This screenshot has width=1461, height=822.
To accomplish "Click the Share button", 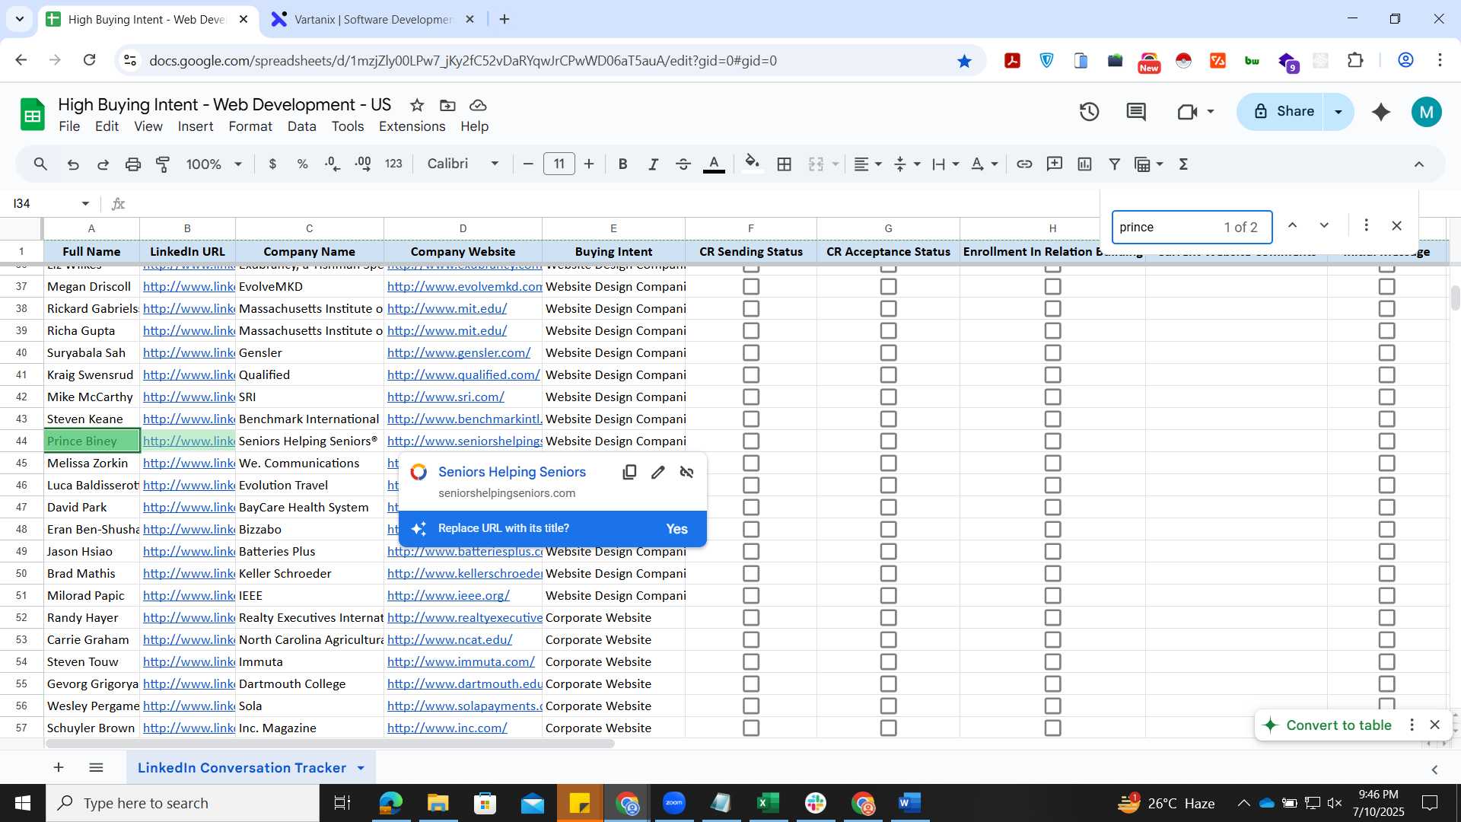I will [1284, 112].
